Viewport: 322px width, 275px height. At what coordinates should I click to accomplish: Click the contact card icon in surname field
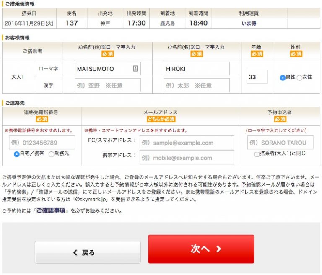click(135, 69)
